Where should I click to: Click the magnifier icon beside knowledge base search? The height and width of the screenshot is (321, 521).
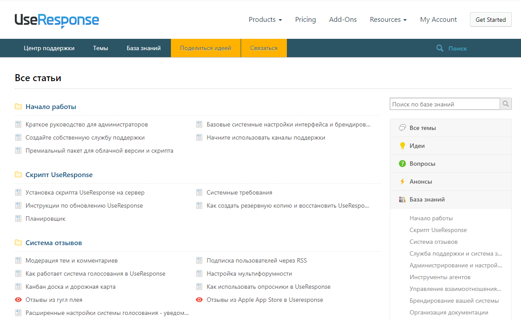[x=506, y=104]
